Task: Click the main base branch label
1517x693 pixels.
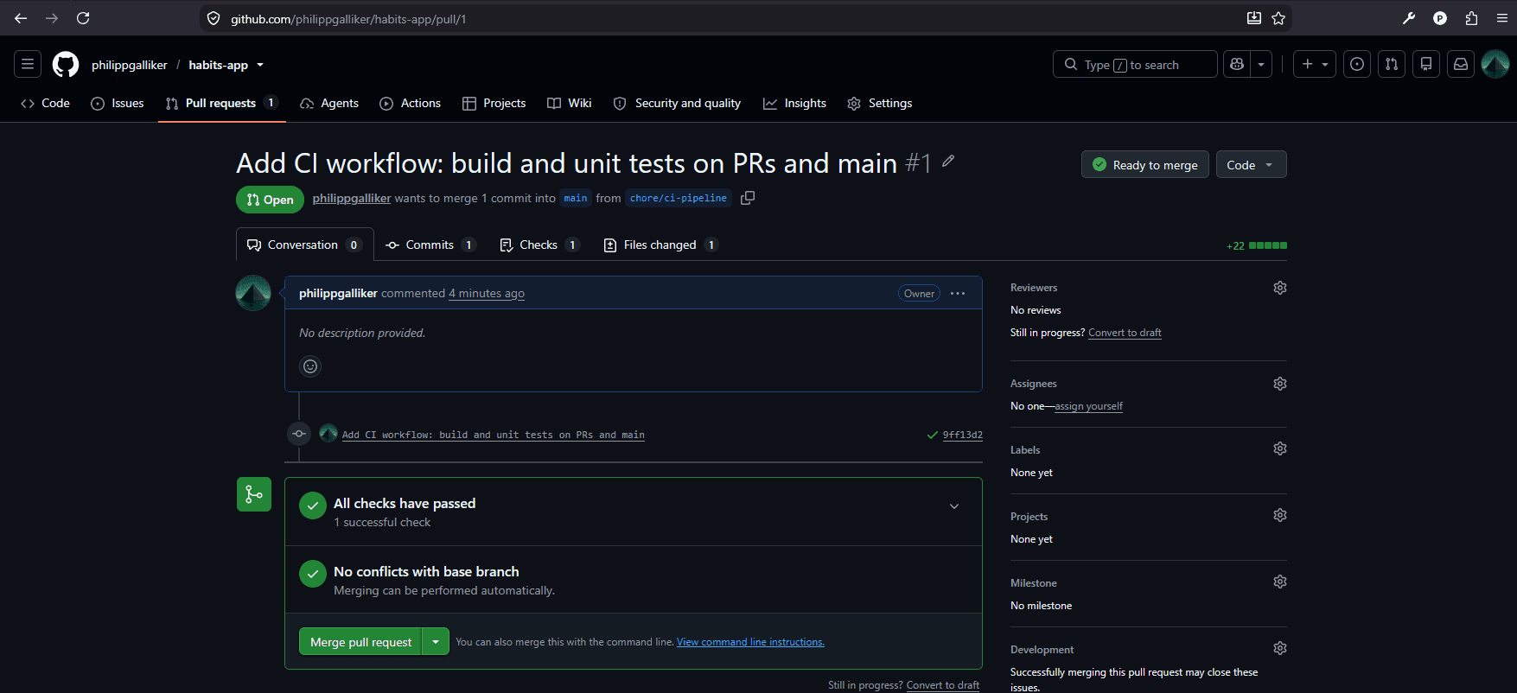Action: tap(576, 198)
